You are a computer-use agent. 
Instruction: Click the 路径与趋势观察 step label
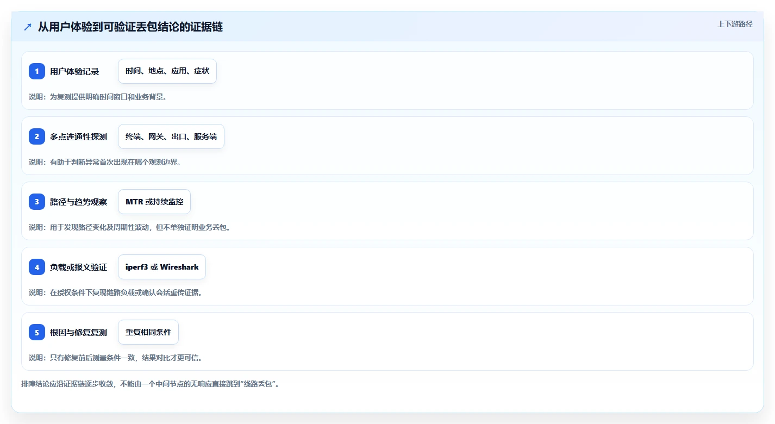[x=78, y=202]
